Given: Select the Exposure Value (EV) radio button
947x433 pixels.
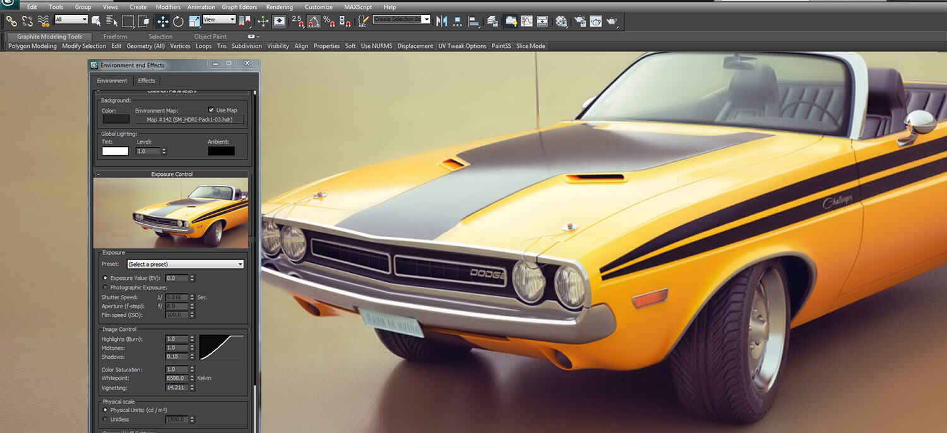Looking at the screenshot, I should tap(105, 278).
